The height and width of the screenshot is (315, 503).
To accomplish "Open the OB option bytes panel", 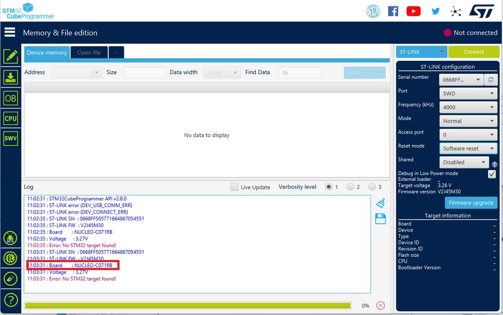I will click(x=11, y=98).
